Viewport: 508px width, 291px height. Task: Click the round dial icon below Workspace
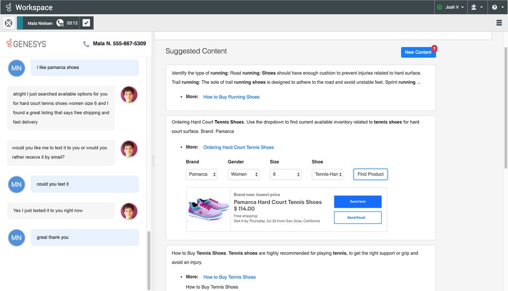9,23
